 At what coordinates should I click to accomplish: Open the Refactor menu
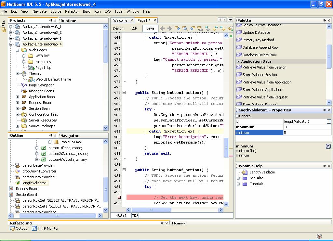coord(72,11)
